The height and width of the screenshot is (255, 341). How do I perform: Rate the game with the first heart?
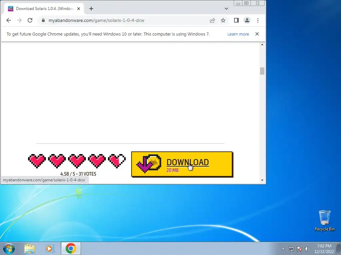(x=37, y=161)
